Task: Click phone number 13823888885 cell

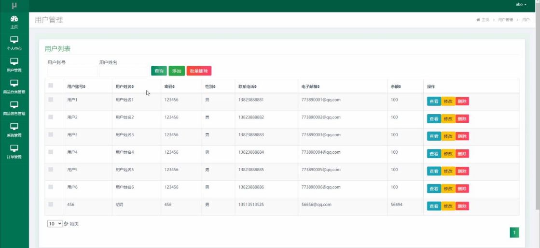Action: [251, 170]
